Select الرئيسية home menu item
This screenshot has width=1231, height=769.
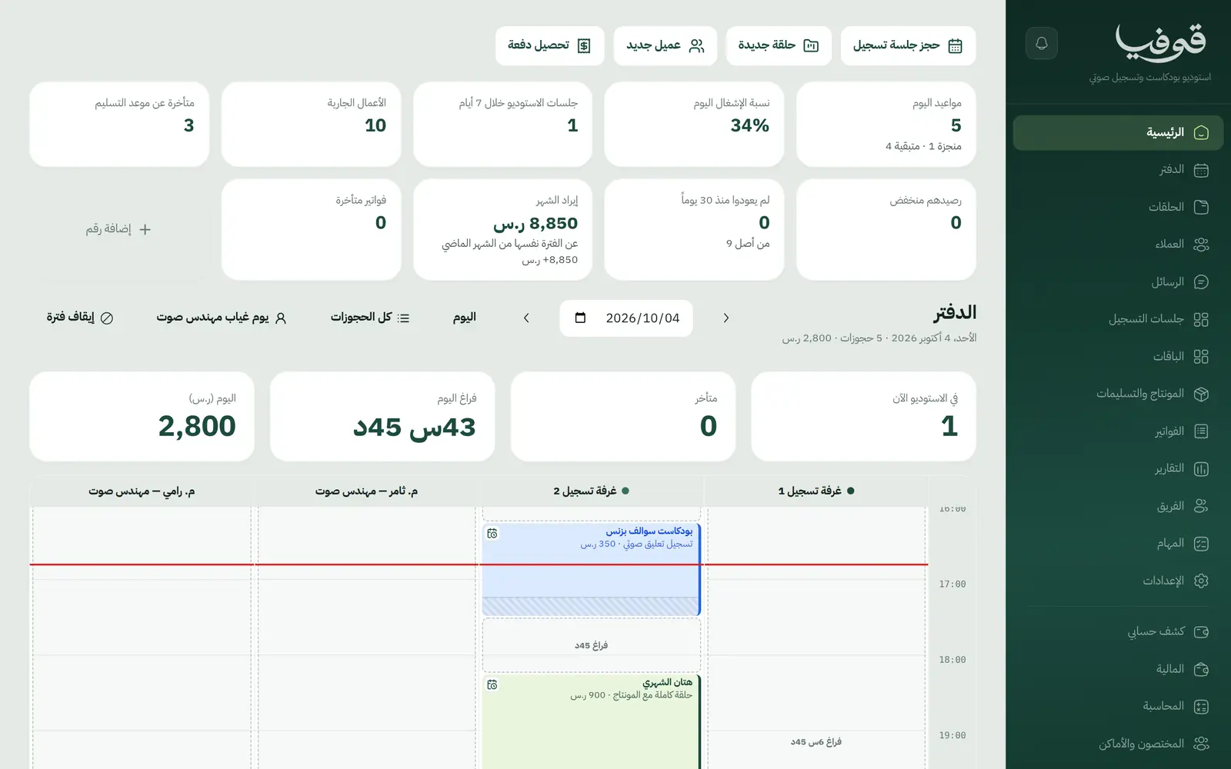[1118, 133]
